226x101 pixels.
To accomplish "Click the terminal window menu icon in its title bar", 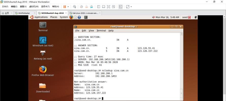I will [x=76, y=27].
